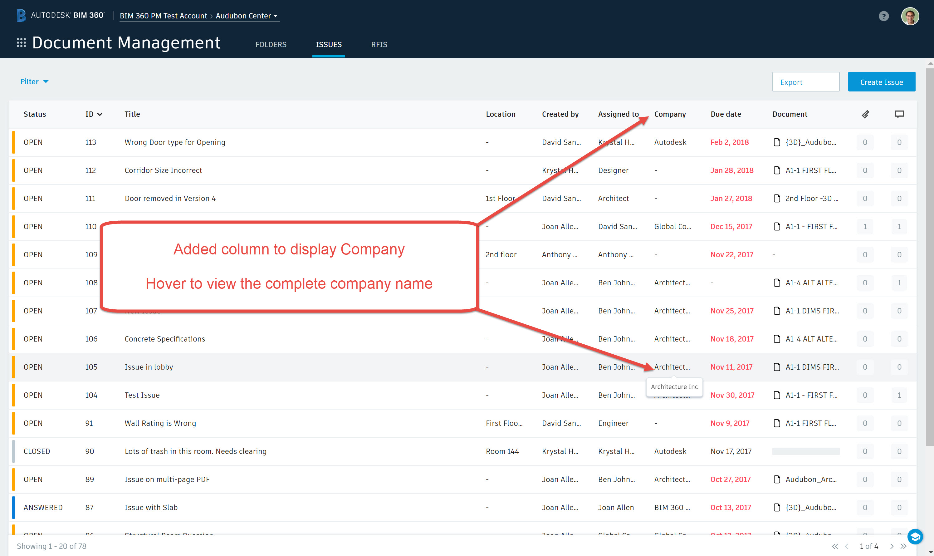Open issue 'Test Issue'
Screen dimensions: 934x556
point(142,395)
